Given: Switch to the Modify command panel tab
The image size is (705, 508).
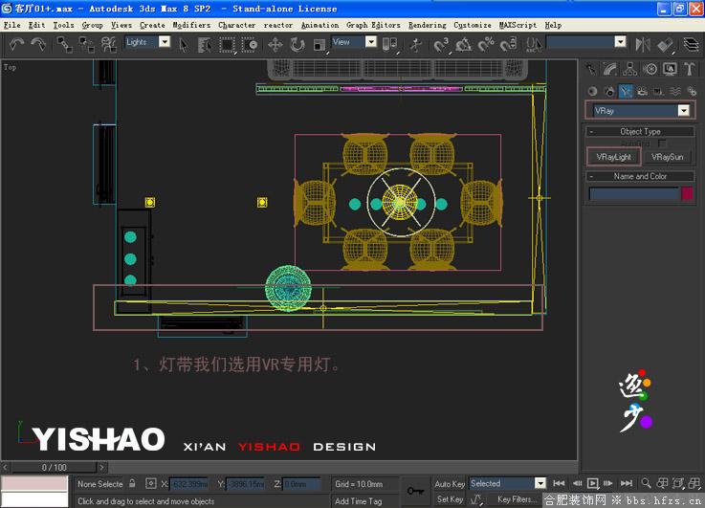Looking at the screenshot, I should point(610,69).
